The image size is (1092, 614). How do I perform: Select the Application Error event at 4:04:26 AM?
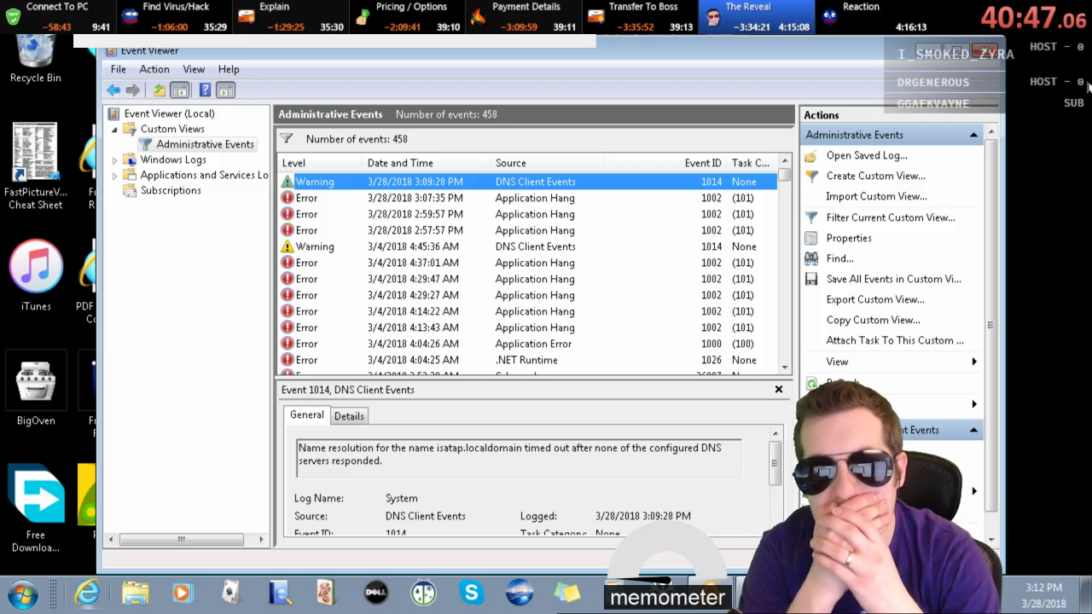[x=528, y=344]
